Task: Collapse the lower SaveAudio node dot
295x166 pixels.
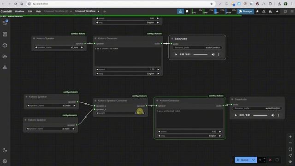Action: (x=232, y=100)
